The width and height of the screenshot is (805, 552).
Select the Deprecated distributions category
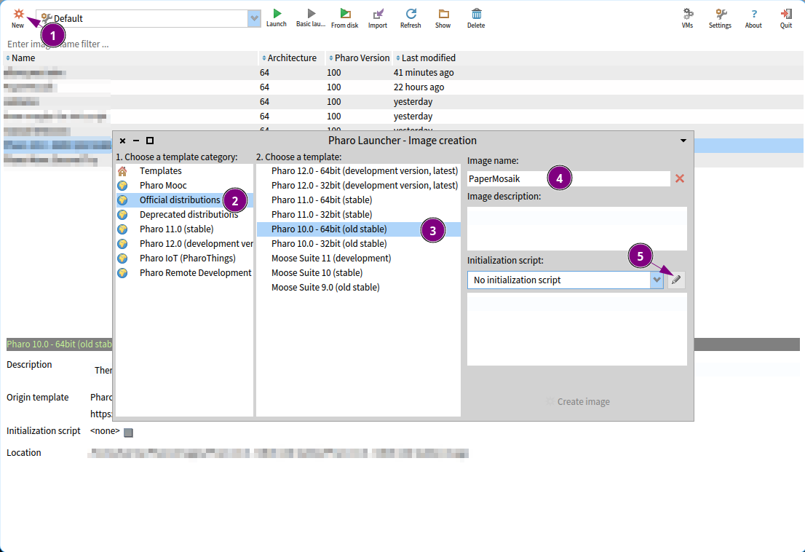point(184,215)
